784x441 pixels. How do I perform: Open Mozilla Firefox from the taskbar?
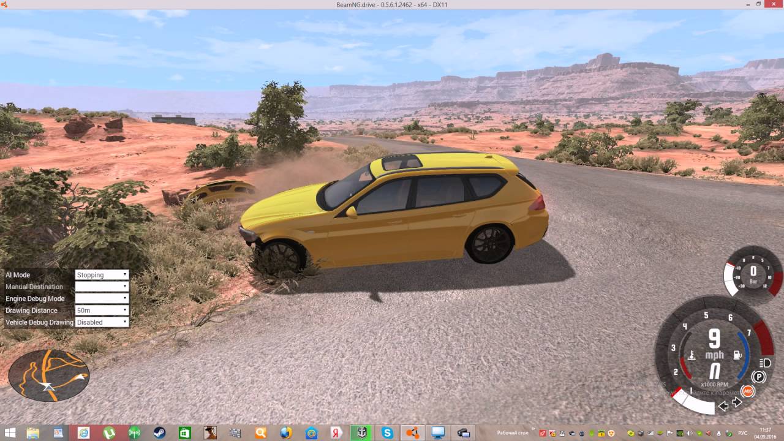[285, 433]
